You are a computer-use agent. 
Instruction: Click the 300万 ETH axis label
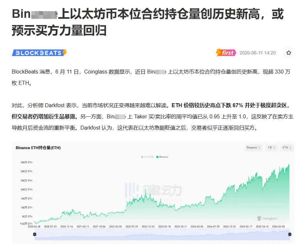coord(26,171)
